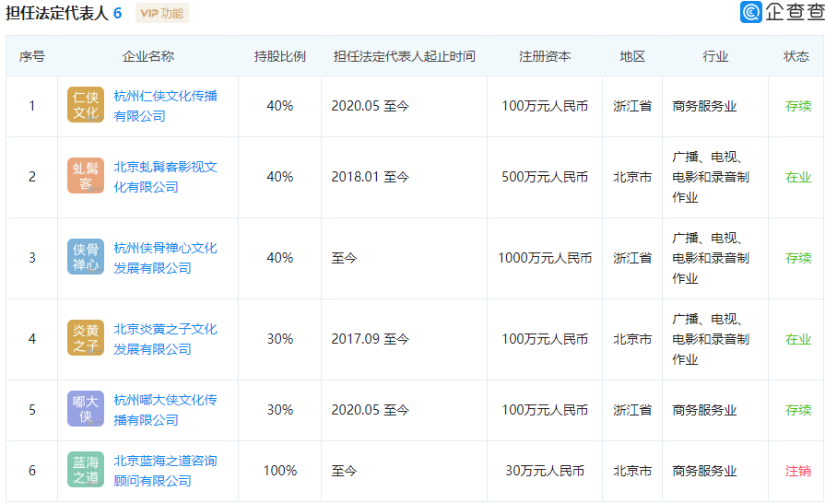Open 北京虬髯客影视文化有限公司 company link
Screen dimensions: 825x503
[x=165, y=177]
